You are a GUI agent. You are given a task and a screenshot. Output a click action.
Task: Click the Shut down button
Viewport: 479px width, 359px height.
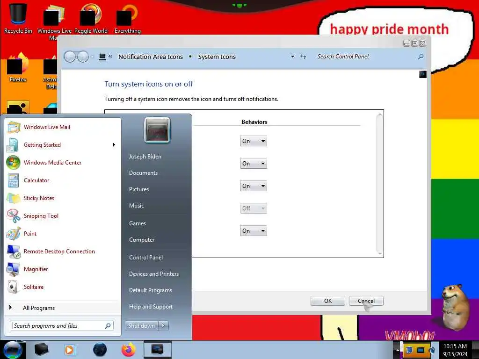tap(141, 326)
